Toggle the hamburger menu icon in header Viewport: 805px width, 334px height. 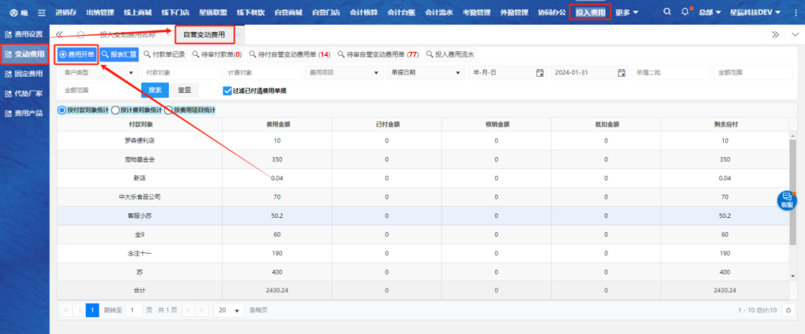[x=42, y=13]
